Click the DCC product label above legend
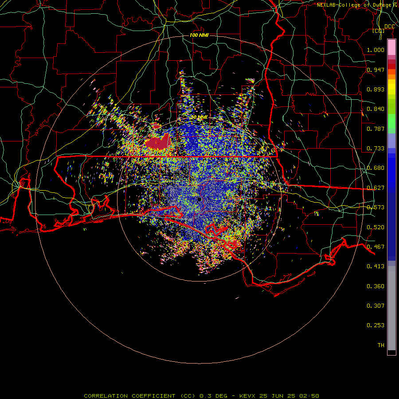399x399 pixels. 389,27
